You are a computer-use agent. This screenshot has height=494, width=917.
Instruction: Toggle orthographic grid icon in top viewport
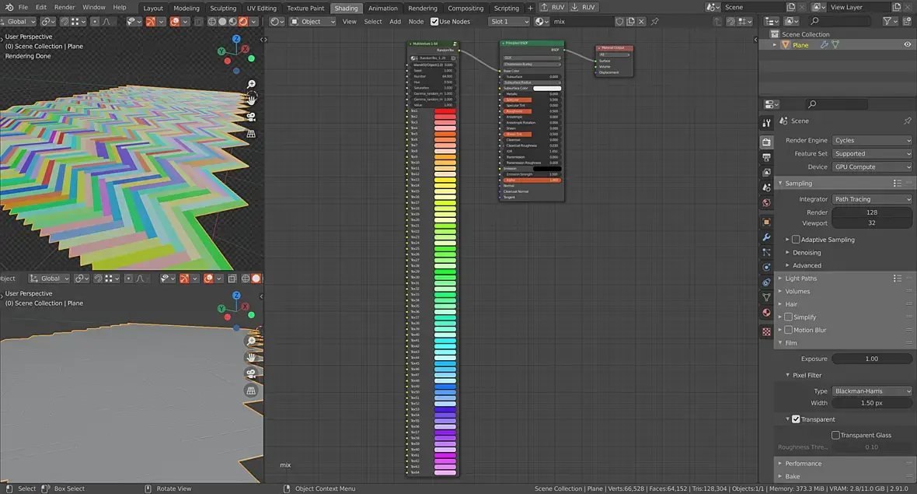click(252, 133)
